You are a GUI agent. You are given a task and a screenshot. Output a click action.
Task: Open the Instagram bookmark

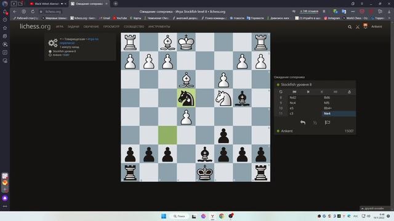(x=332, y=18)
